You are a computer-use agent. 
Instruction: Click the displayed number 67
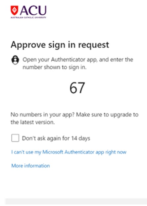coord(77,88)
